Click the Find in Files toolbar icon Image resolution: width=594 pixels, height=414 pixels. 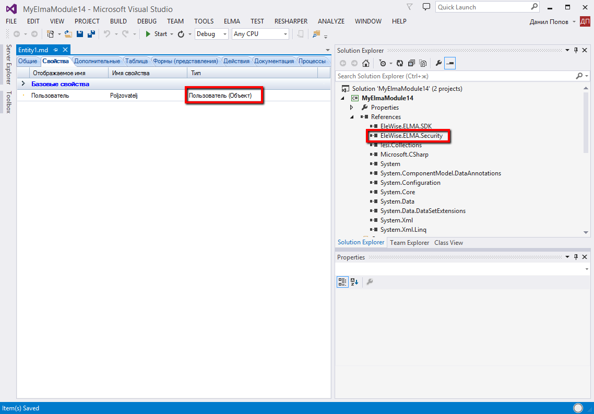point(316,34)
